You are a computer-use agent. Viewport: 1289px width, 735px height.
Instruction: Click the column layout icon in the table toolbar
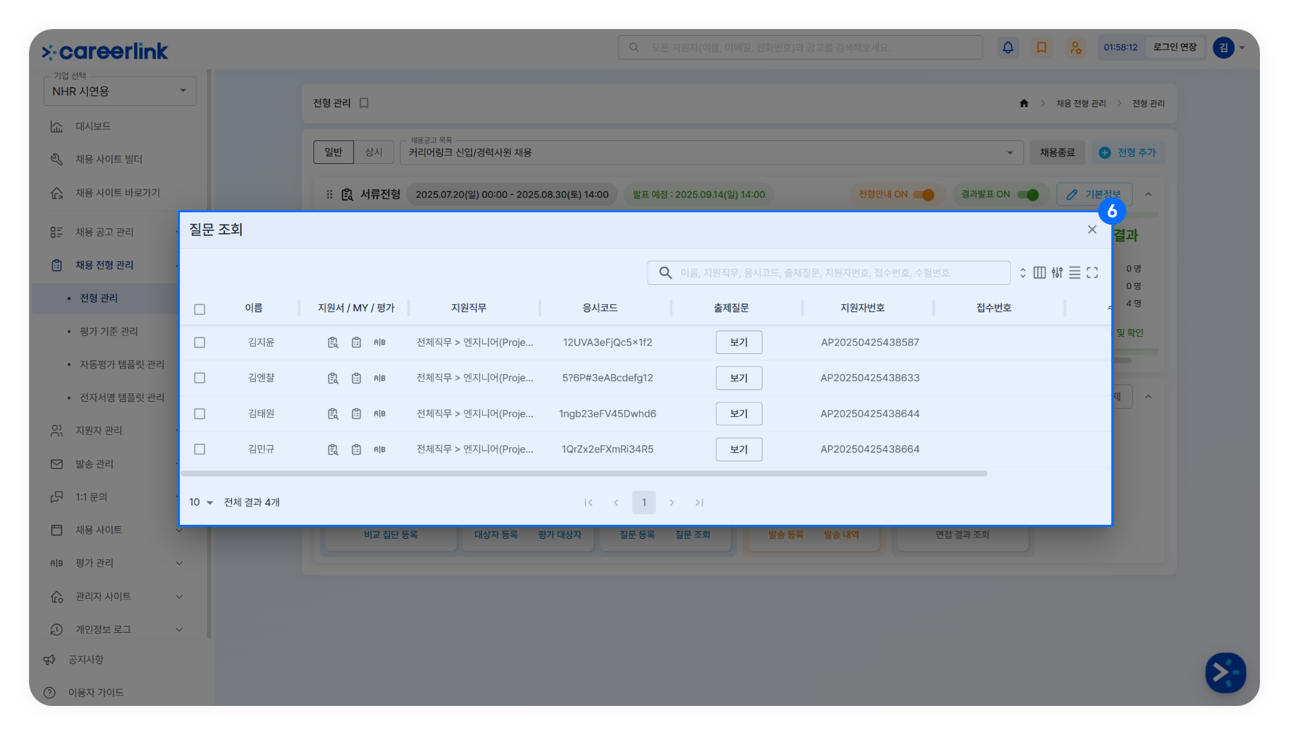(1039, 272)
